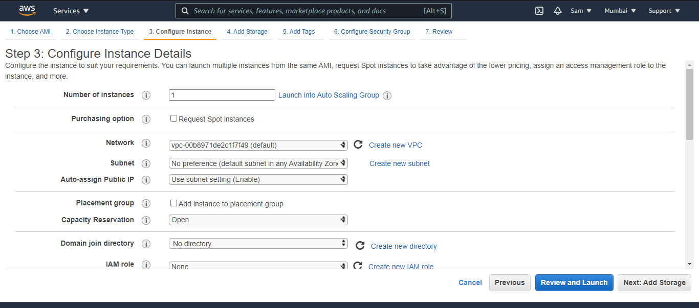The width and height of the screenshot is (699, 308).
Task: Open the info tooltip for Number of instances
Action: click(146, 95)
